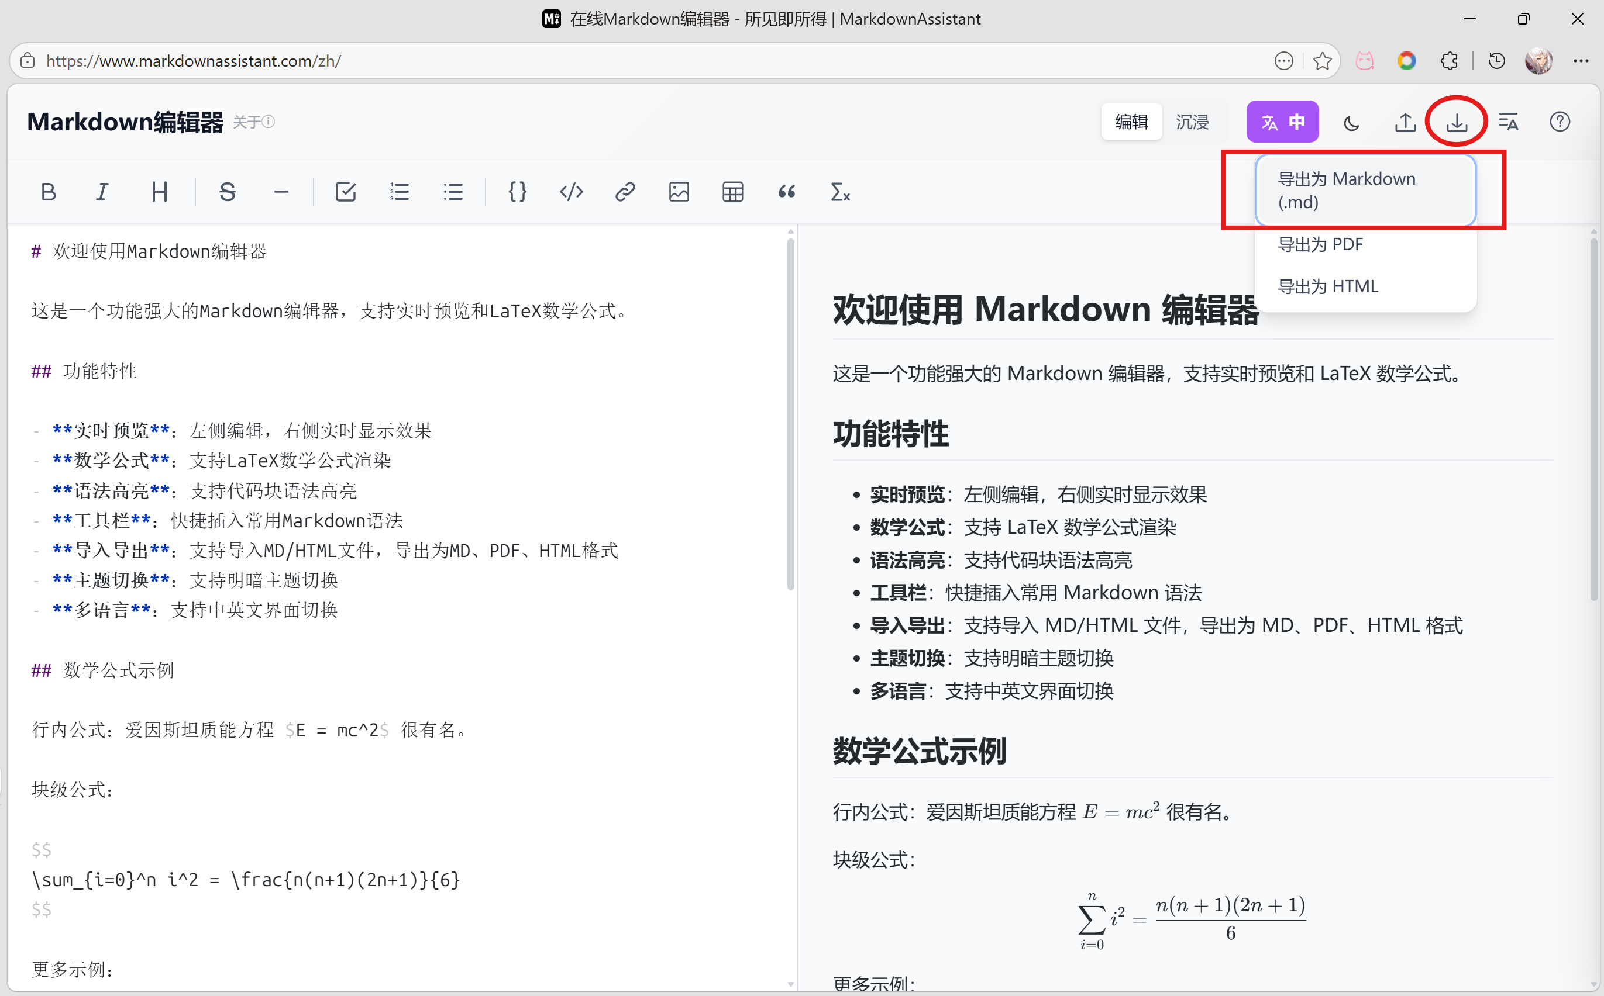This screenshot has width=1604, height=996.
Task: Open the import upload menu
Action: point(1405,123)
